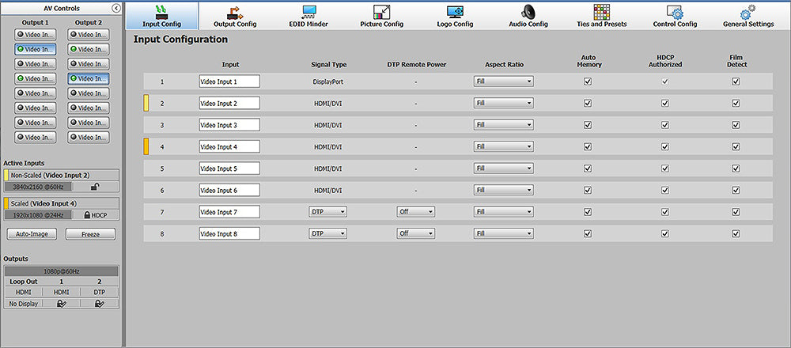Uncheck Auto Memory for input 3
The width and height of the screenshot is (791, 348).
pyautogui.click(x=587, y=125)
